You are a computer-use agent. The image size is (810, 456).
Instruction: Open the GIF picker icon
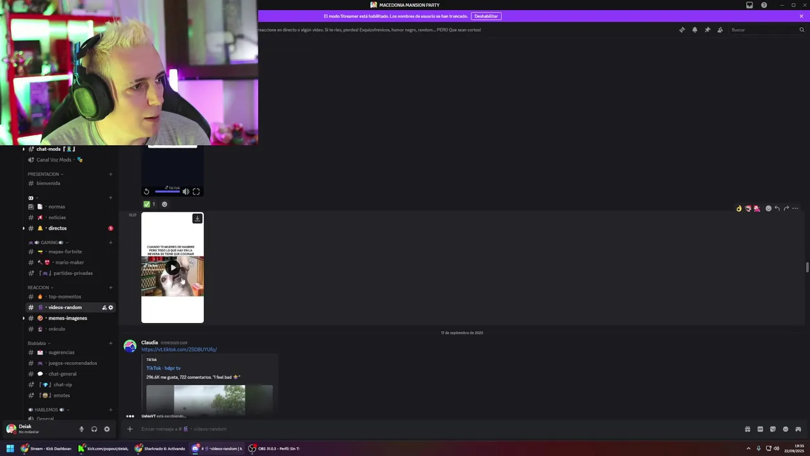pyautogui.click(x=760, y=429)
